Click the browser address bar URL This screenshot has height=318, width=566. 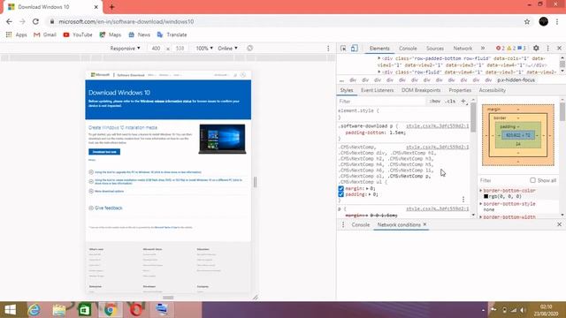pos(126,21)
